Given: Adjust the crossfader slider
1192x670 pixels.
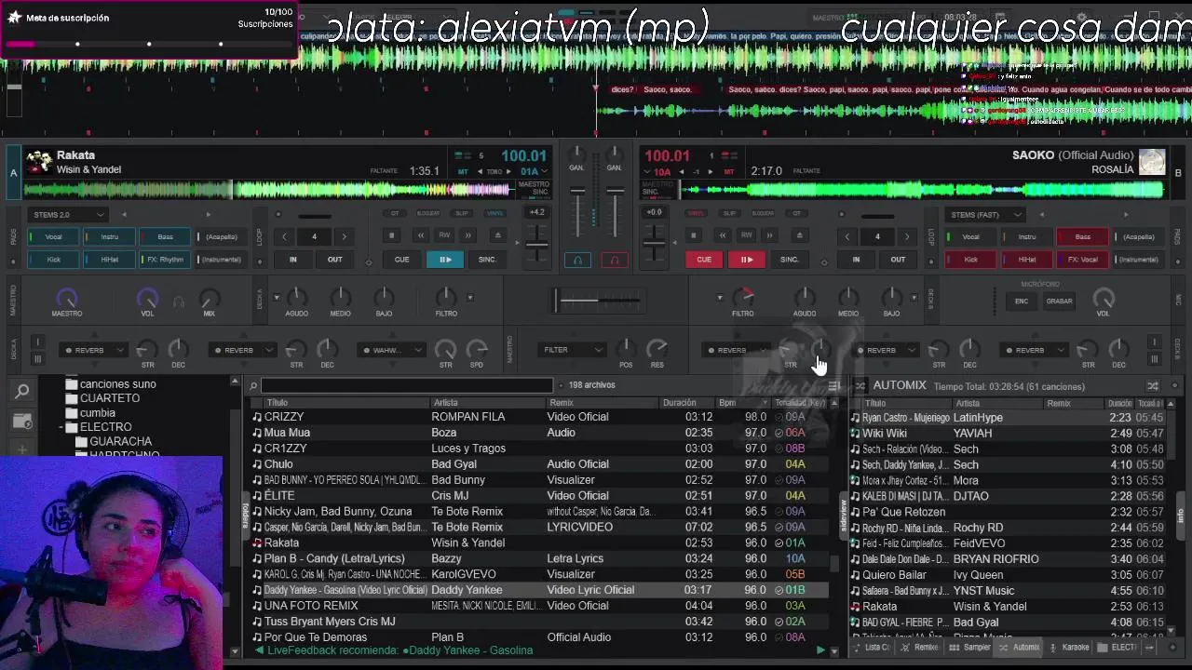Looking at the screenshot, I should (x=596, y=300).
